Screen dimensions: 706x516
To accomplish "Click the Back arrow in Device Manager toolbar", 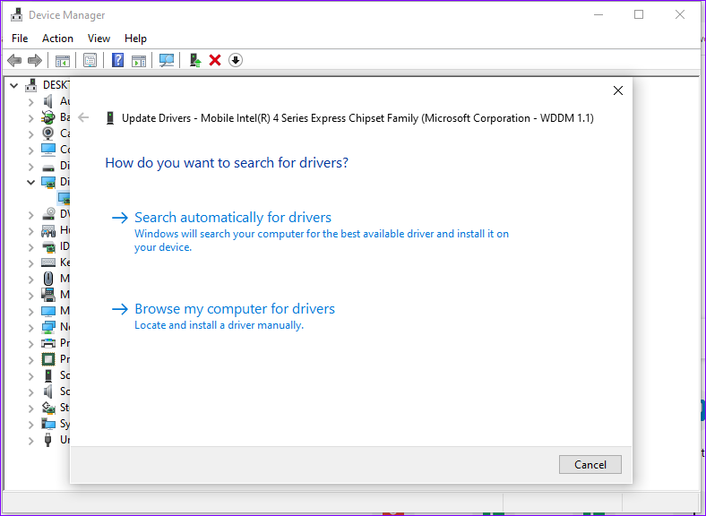I will pos(14,60).
